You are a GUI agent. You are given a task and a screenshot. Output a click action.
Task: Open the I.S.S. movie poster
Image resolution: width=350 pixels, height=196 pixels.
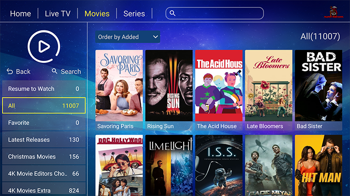(x=219, y=166)
